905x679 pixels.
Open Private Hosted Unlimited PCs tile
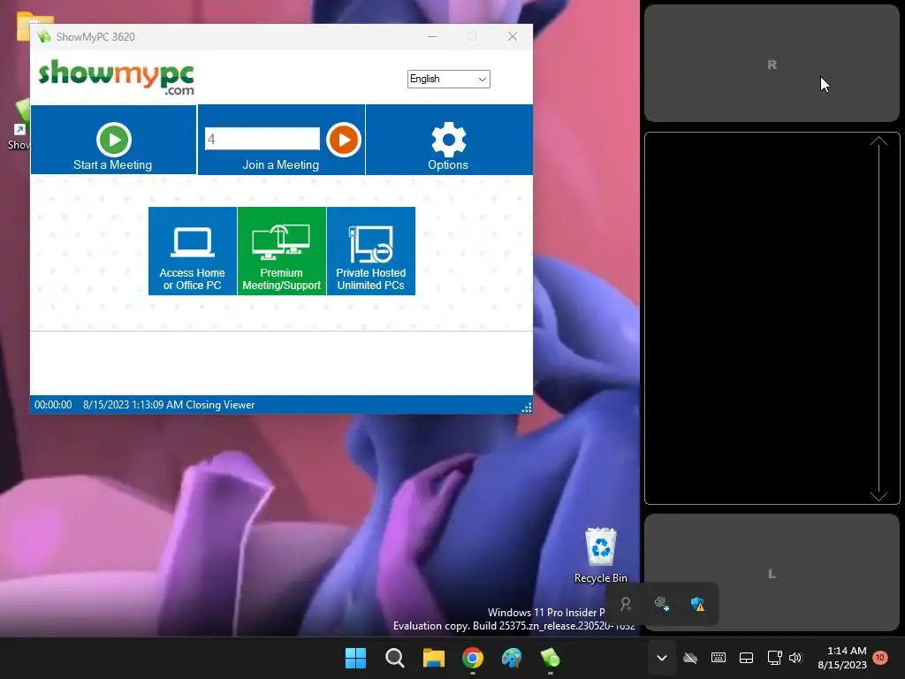(371, 251)
